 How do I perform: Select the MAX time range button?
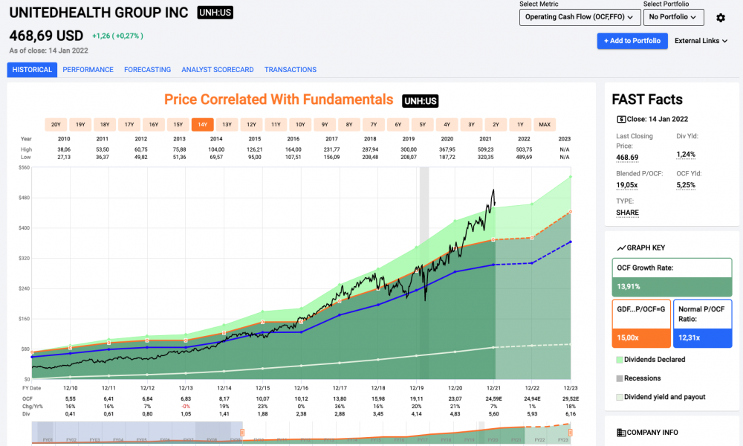point(545,125)
